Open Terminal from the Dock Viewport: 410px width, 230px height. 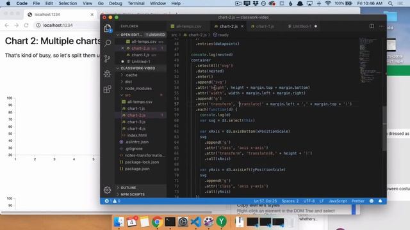click(170, 222)
